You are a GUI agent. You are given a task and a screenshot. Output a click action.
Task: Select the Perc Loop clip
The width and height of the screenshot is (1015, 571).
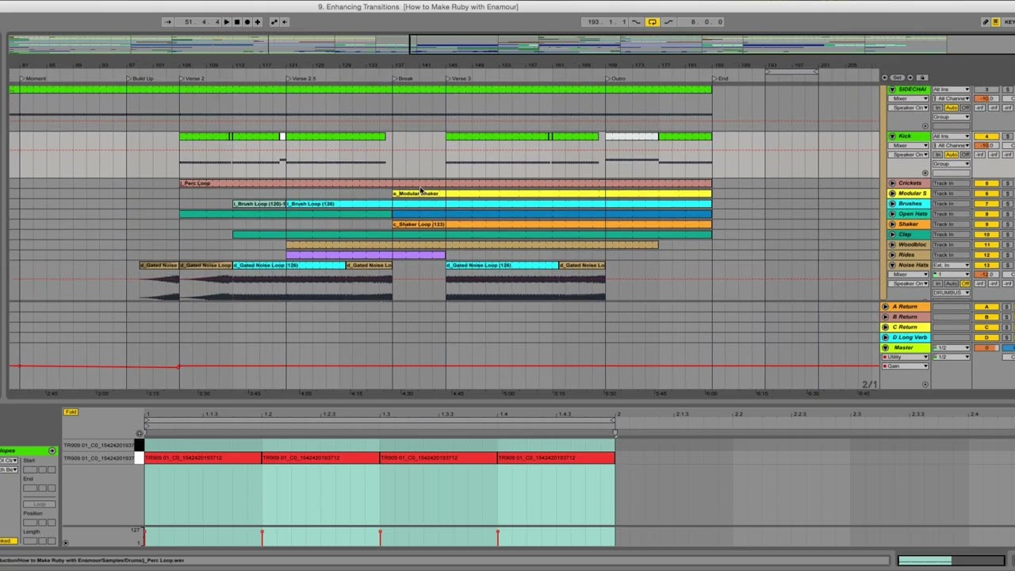click(x=446, y=183)
